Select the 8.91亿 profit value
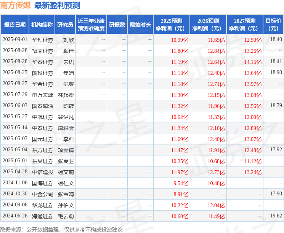284x233 pixels. [181, 194]
